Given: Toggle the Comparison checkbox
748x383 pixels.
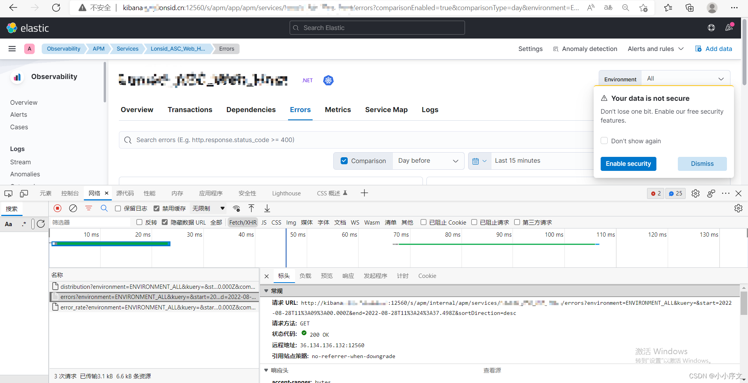Looking at the screenshot, I should [344, 161].
